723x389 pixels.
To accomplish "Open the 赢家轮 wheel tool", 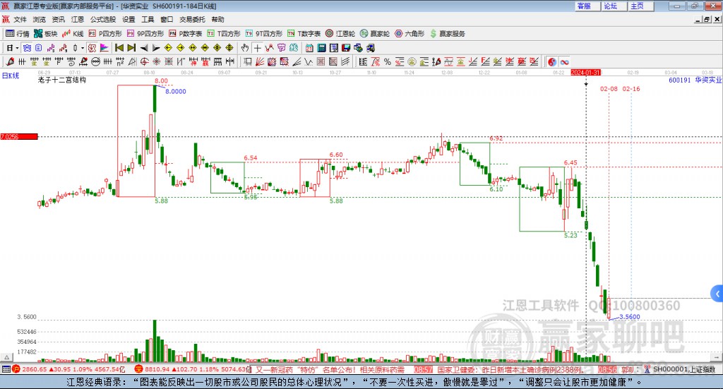I will click(375, 34).
